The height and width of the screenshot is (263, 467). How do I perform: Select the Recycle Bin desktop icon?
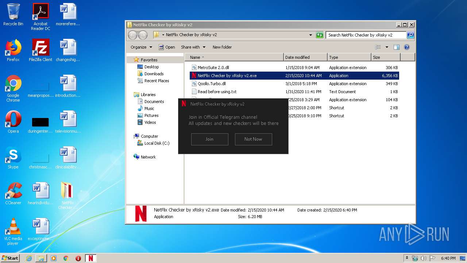point(13,15)
